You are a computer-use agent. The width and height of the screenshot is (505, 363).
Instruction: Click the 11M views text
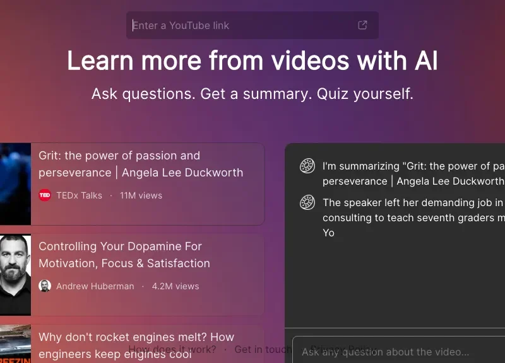141,195
